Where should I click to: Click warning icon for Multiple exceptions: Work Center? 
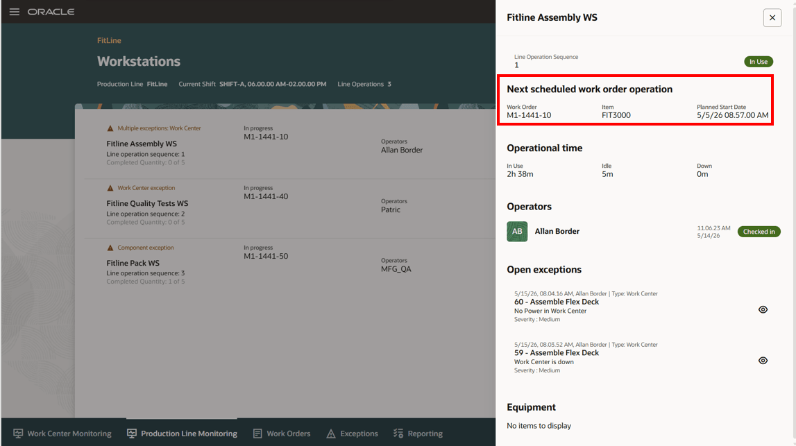click(x=110, y=128)
